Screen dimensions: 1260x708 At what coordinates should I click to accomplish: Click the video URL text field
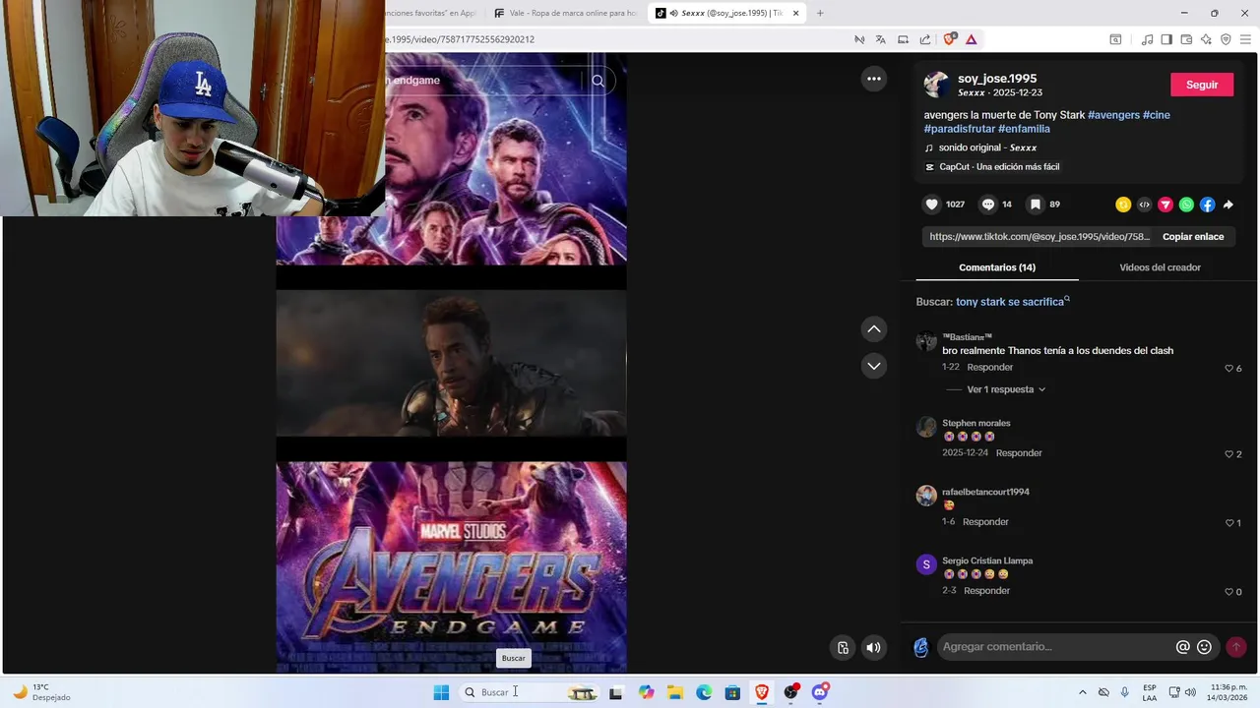[x=1039, y=237]
